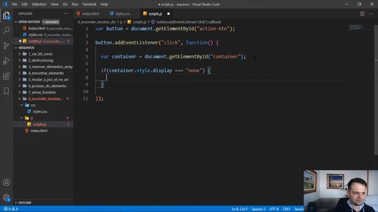
Task: Open index.html in file tree
Action: click(39, 131)
